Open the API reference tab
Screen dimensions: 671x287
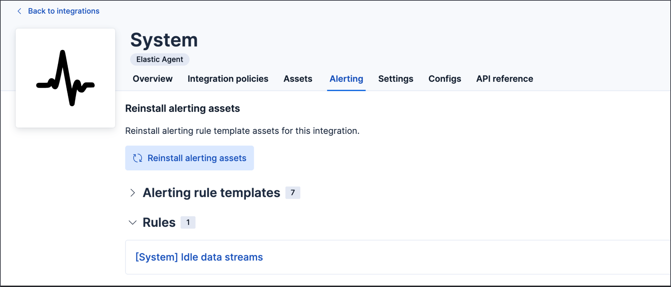(504, 79)
